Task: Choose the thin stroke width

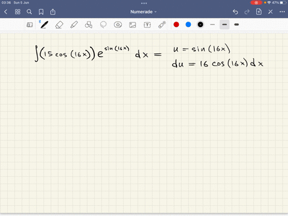Action: pos(212,25)
